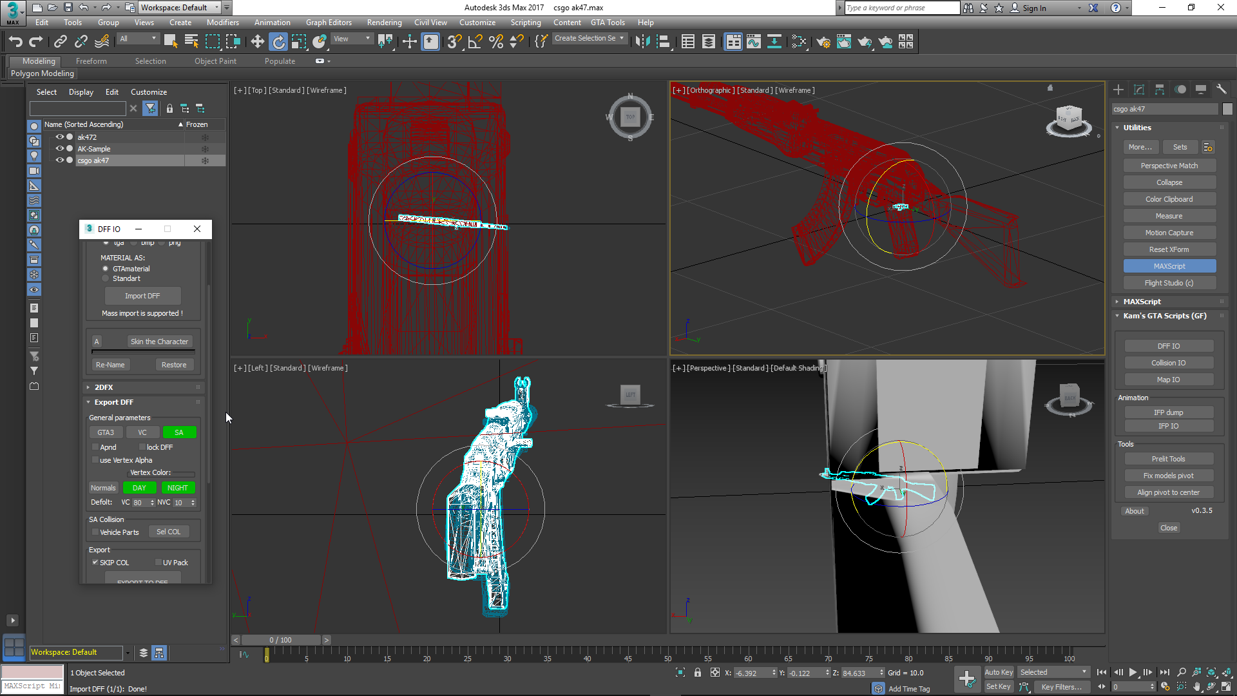Image resolution: width=1237 pixels, height=696 pixels.
Task: Select the Select and Uniform Scale tool
Action: tap(299, 41)
